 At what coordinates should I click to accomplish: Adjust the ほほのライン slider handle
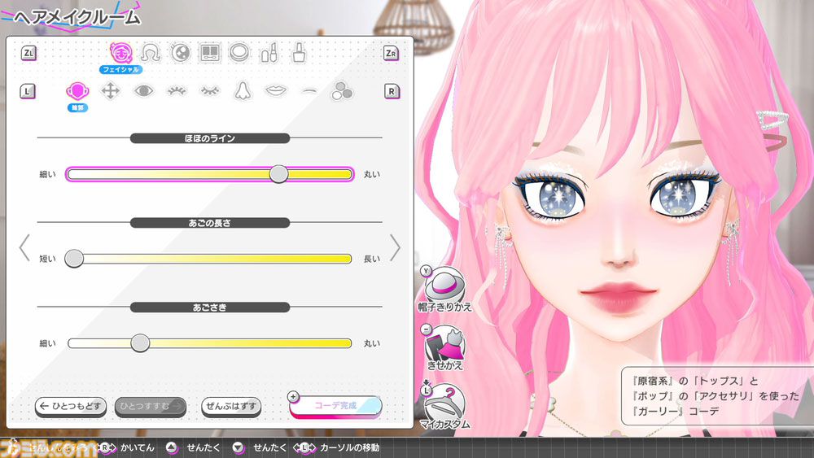pos(278,174)
